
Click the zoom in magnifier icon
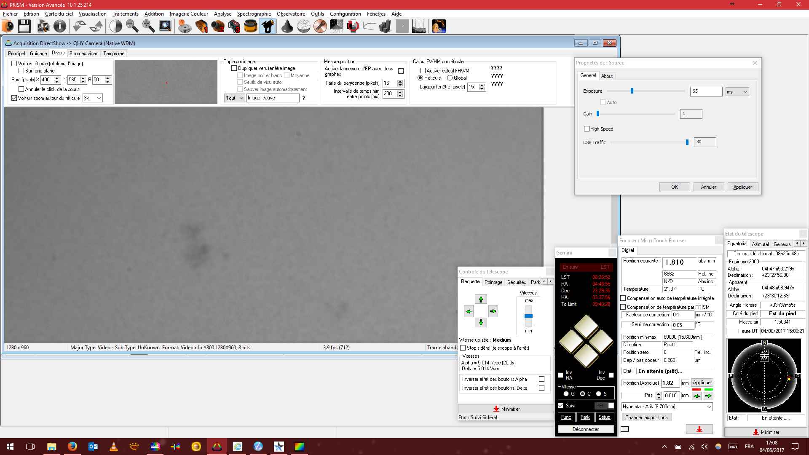(x=148, y=26)
